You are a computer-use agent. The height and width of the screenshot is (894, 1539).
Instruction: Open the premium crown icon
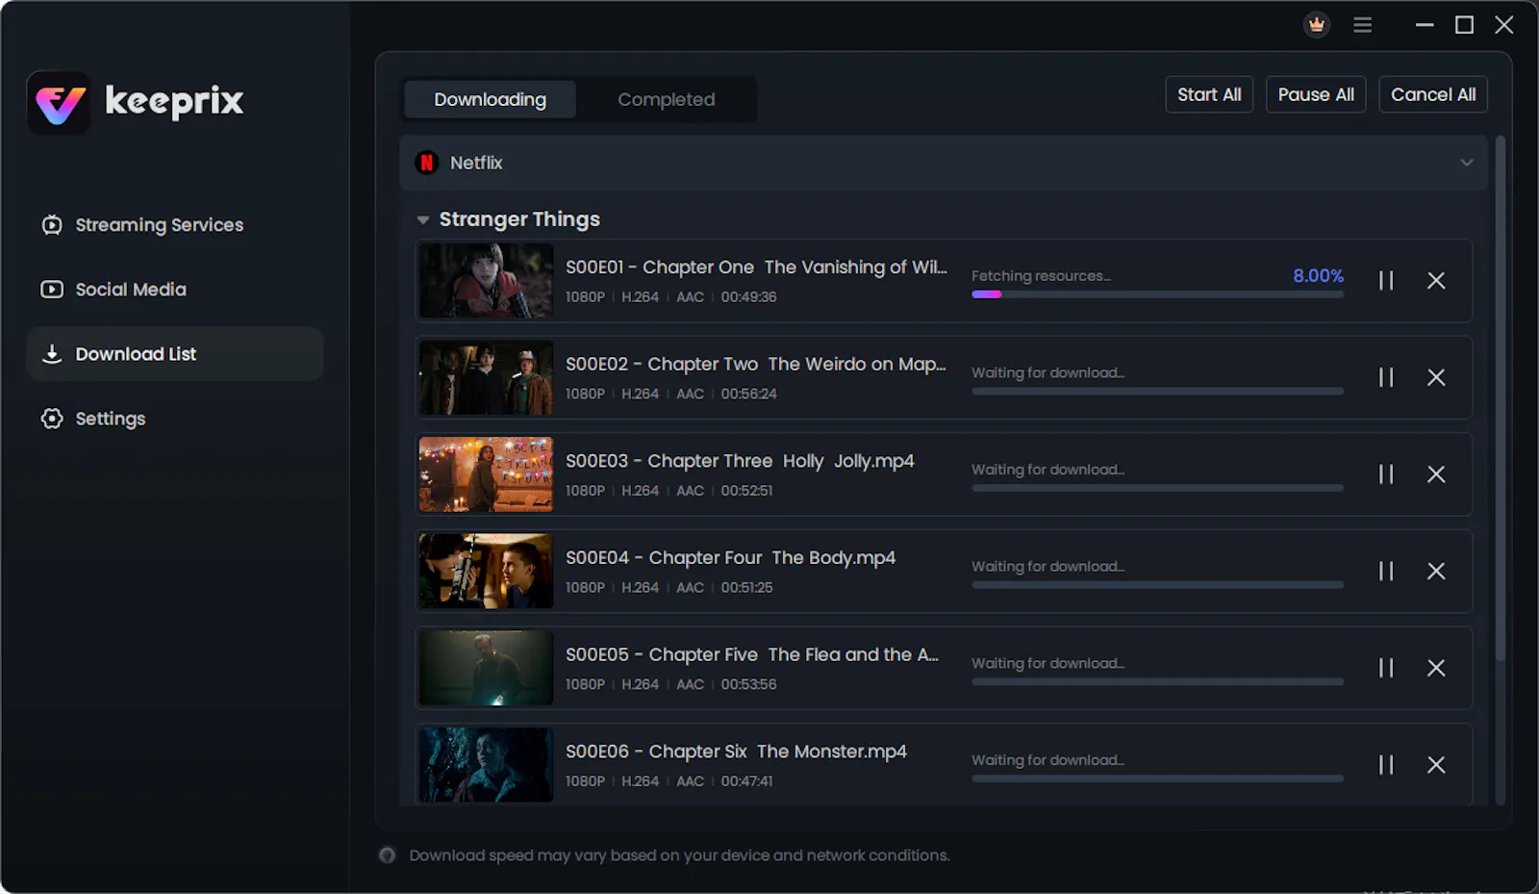(1317, 25)
